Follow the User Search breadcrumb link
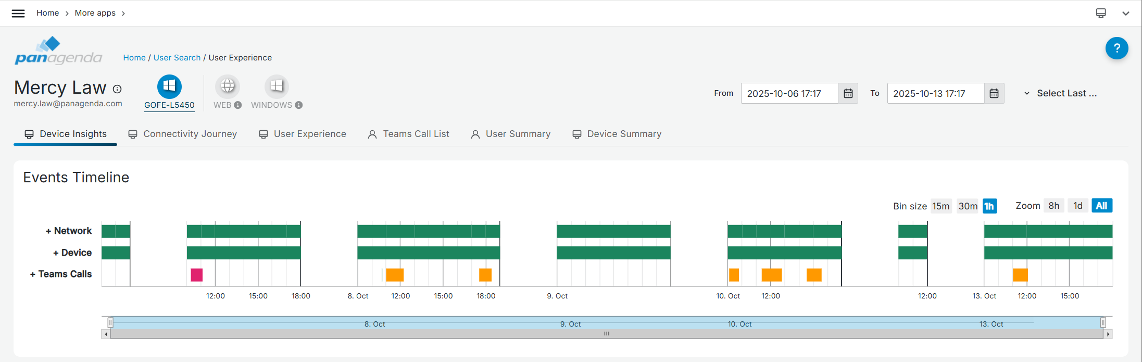Viewport: 1142px width, 362px height. 177,58
